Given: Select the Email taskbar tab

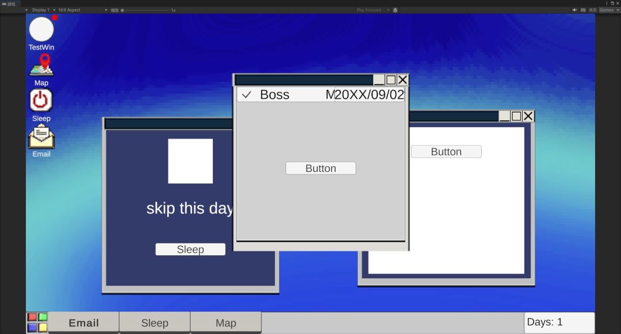Looking at the screenshot, I should click(x=83, y=323).
